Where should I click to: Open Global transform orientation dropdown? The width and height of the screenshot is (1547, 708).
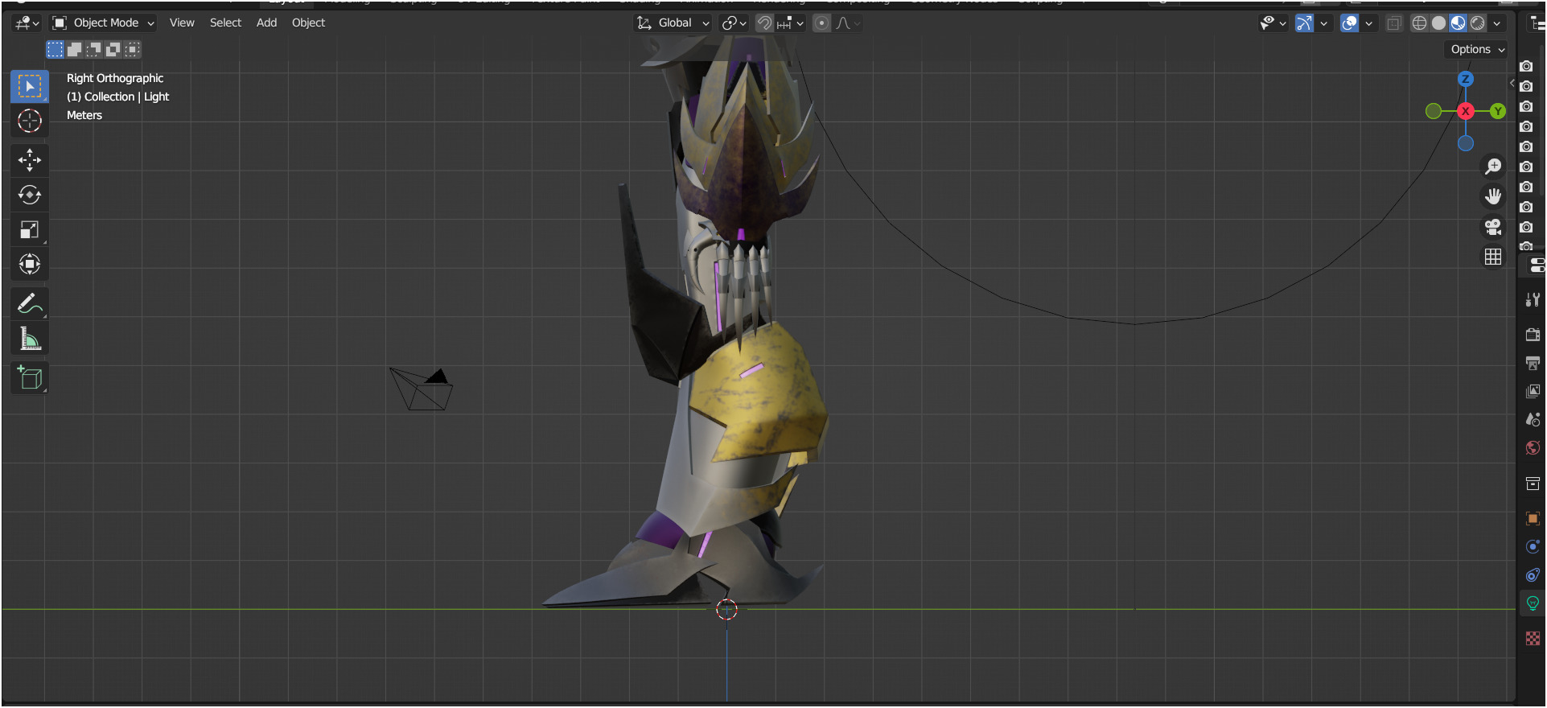coord(673,23)
